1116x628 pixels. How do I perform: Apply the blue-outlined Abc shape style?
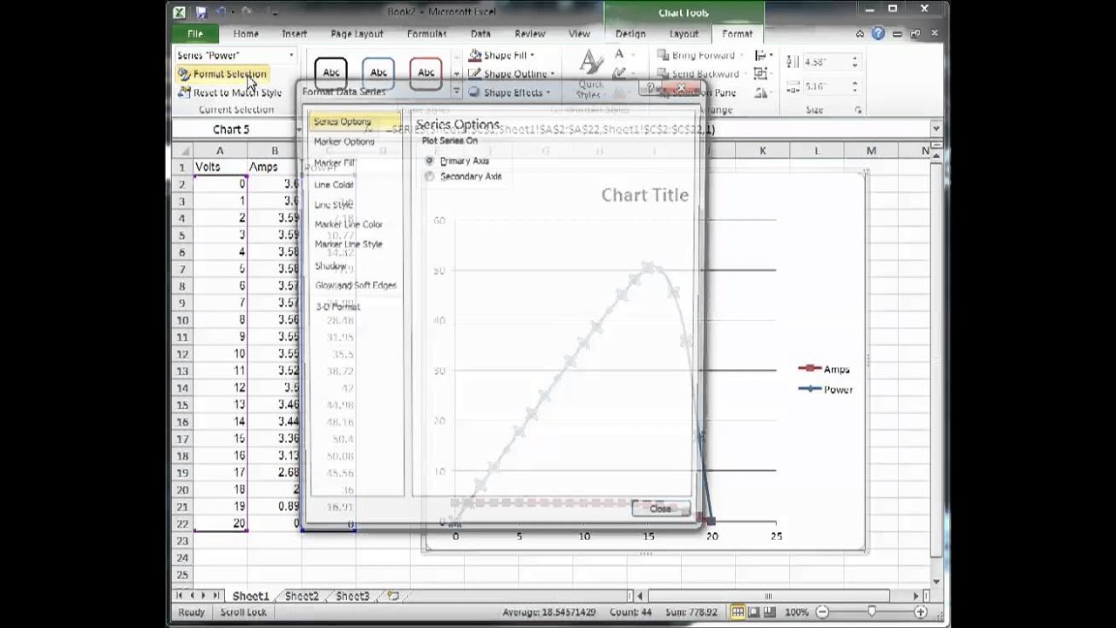tap(378, 73)
